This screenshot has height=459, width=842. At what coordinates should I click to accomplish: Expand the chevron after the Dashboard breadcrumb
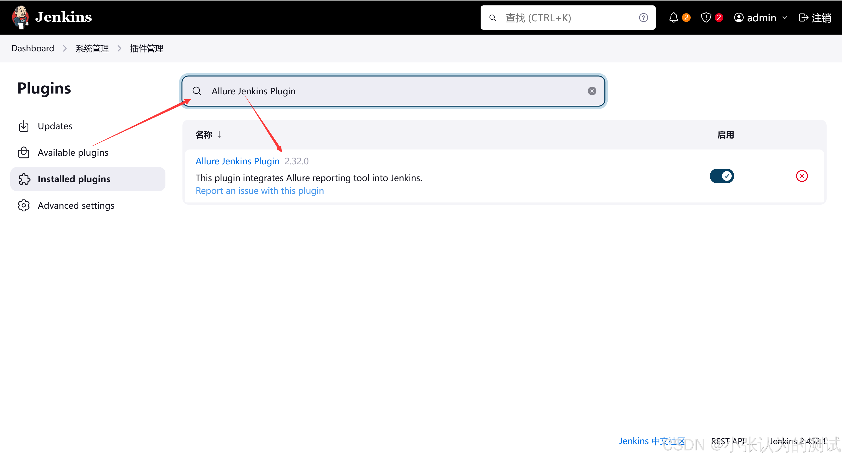tap(65, 48)
